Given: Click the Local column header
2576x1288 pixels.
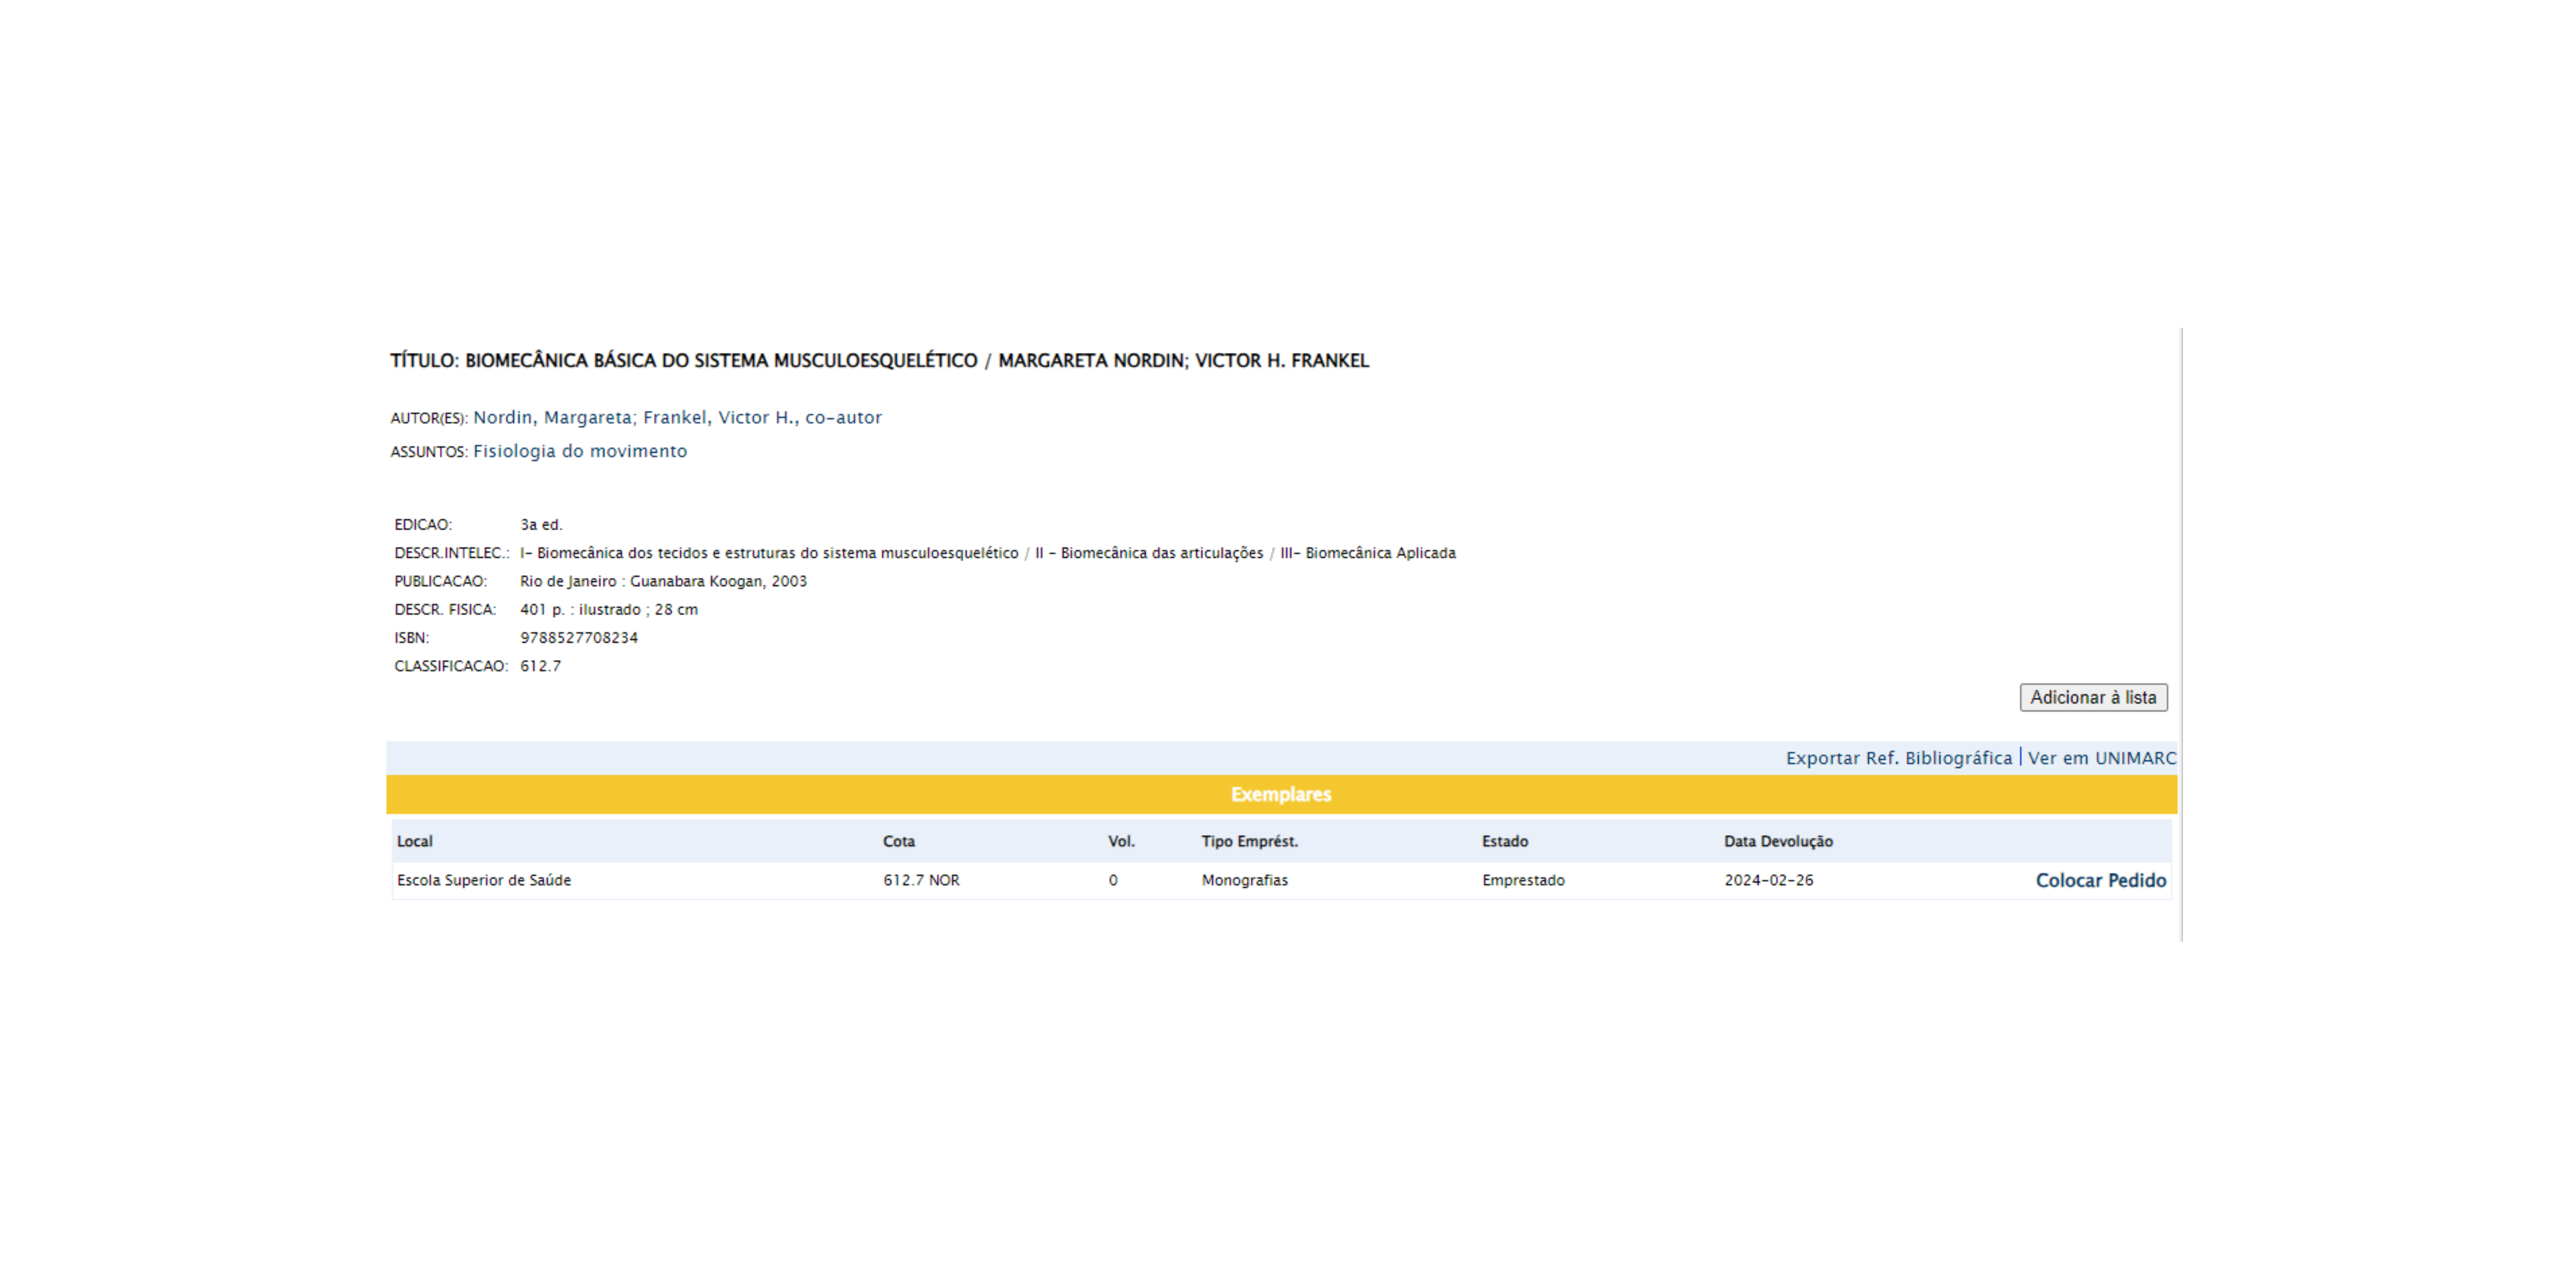Looking at the screenshot, I should [x=415, y=841].
